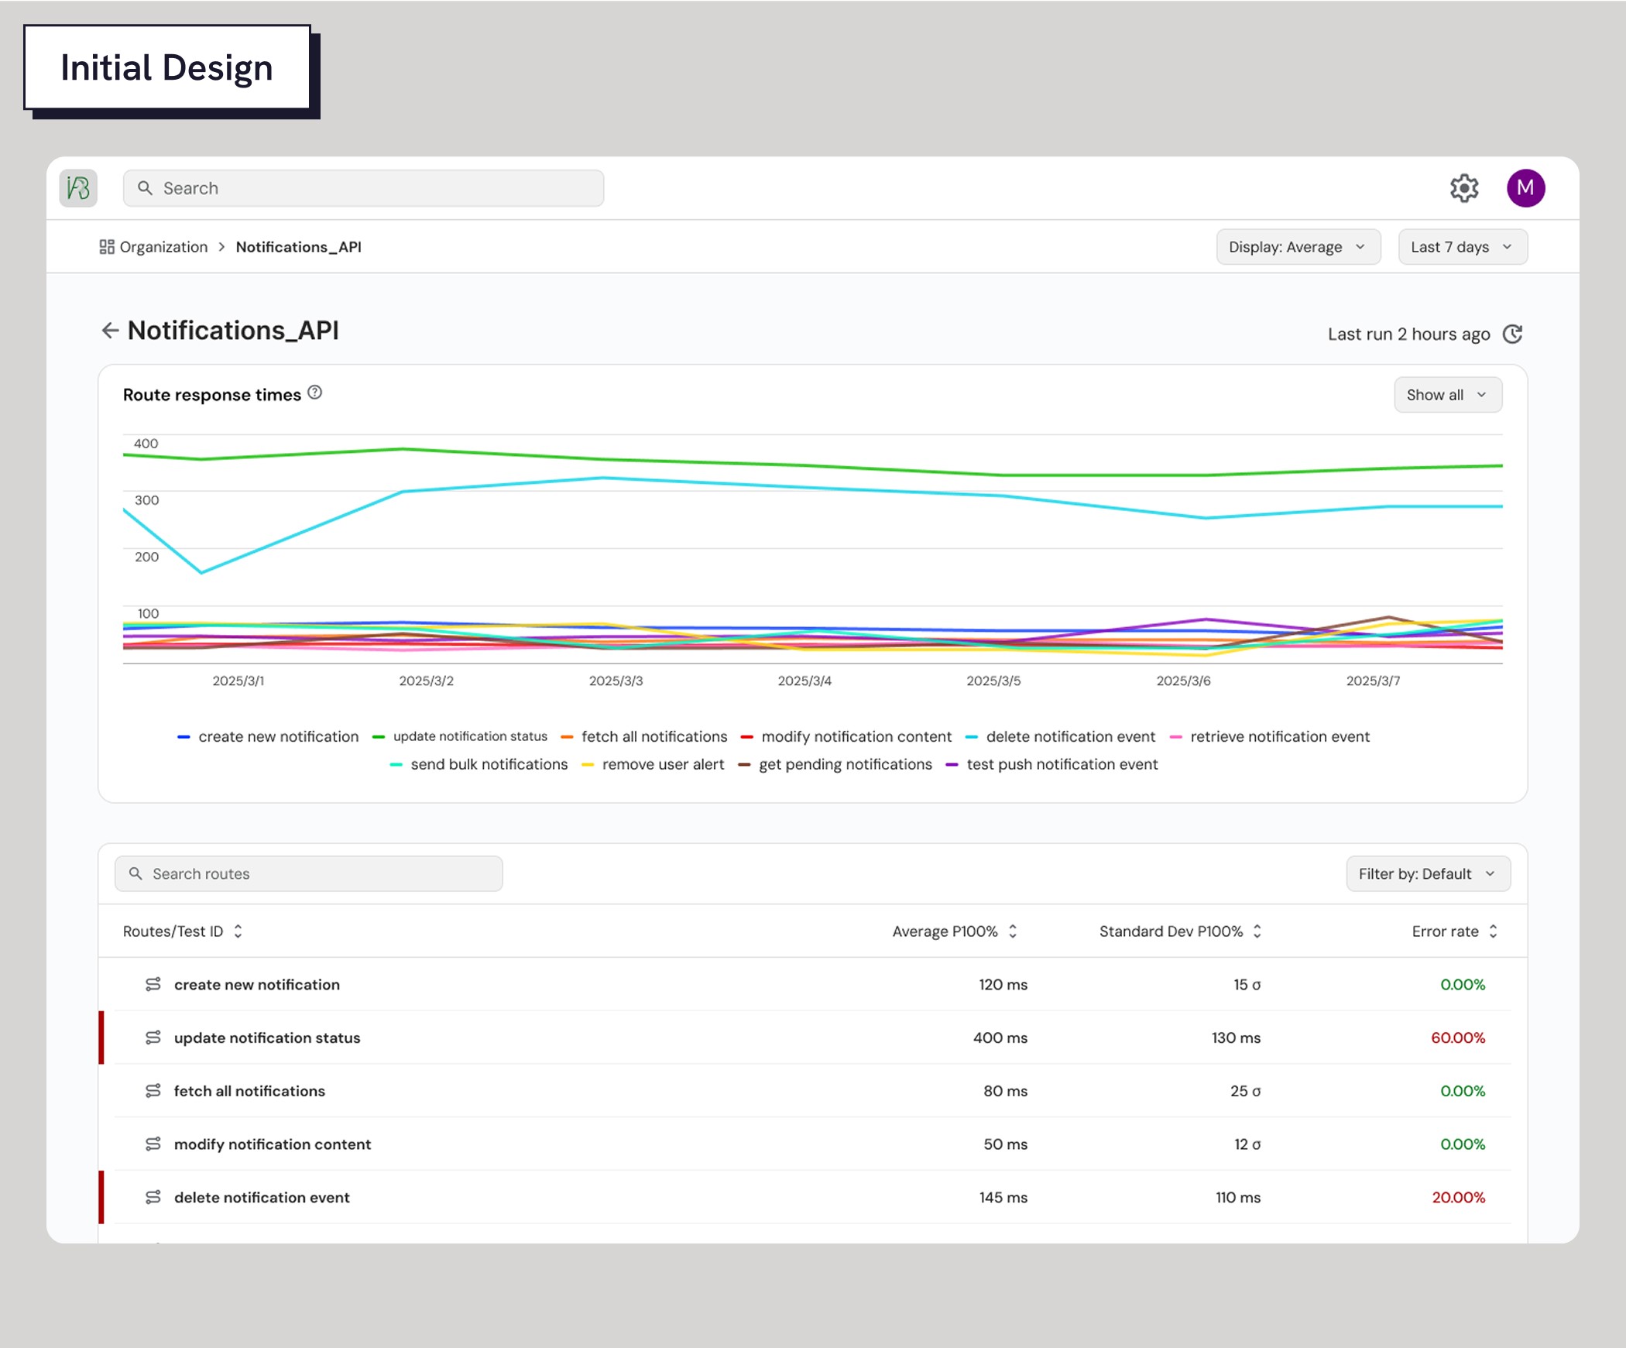Toggle update notification status legend series
The width and height of the screenshot is (1626, 1348).
pos(469,736)
